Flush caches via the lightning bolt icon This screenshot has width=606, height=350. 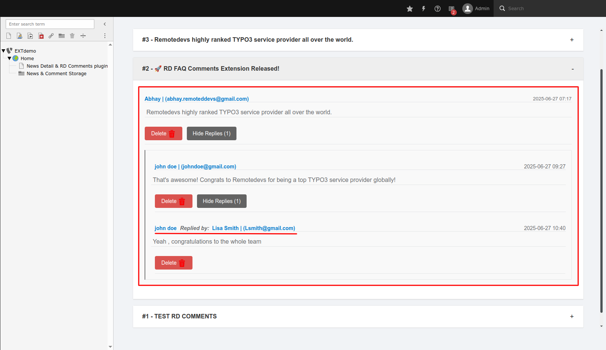tap(423, 8)
